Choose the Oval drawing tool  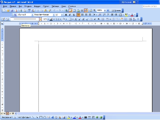(45, 117)
